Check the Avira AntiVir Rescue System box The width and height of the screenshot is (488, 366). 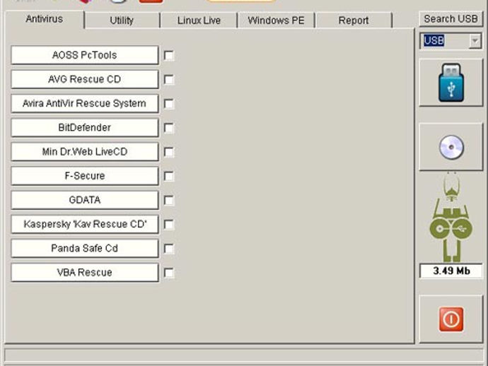coord(169,104)
